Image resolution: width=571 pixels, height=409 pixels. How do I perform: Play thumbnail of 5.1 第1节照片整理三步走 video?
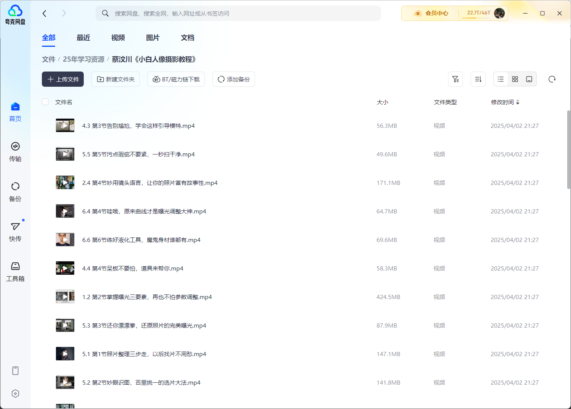[65, 354]
